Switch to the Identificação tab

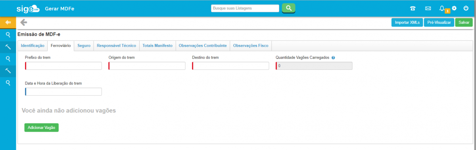point(33,46)
